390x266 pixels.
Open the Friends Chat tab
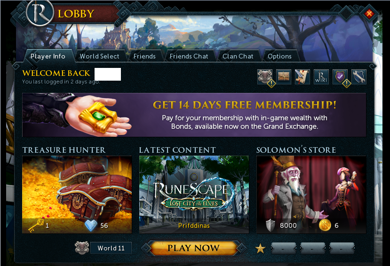189,56
